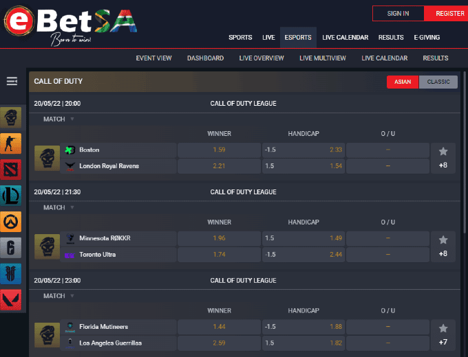Select Los Angeles 1.5 handicap at 1.82
Viewport: 468px width, 357px height.
[x=304, y=343]
